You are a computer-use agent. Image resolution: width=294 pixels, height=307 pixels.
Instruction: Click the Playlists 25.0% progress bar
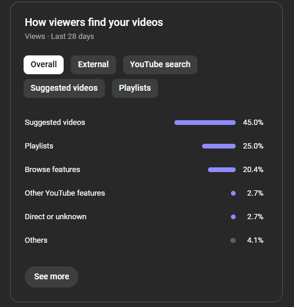[219, 146]
